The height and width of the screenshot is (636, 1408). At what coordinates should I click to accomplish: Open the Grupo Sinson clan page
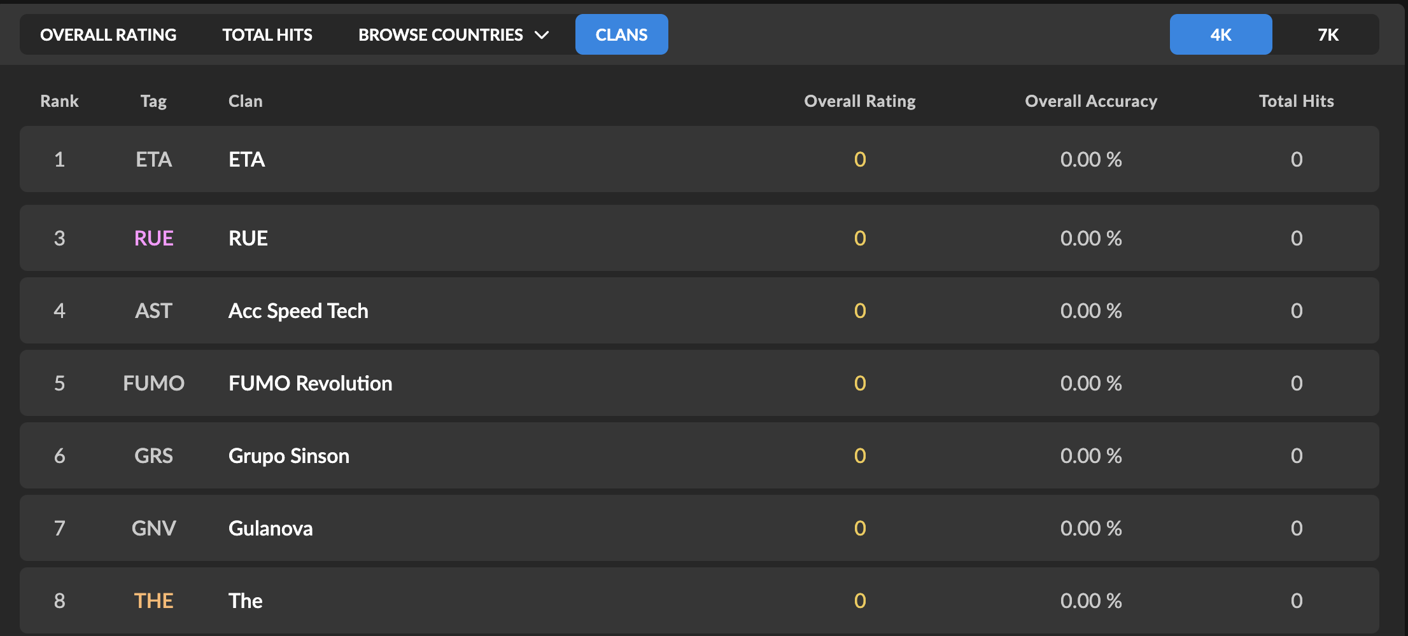pos(288,456)
